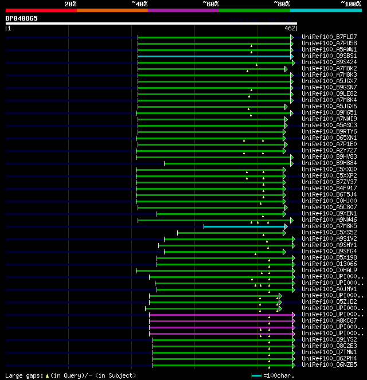Click the cyan ~100% identity legend segment
This screenshot has height=380, width=367.
tap(326, 10)
